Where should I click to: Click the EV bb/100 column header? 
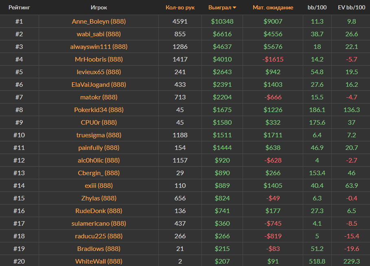[350, 8]
